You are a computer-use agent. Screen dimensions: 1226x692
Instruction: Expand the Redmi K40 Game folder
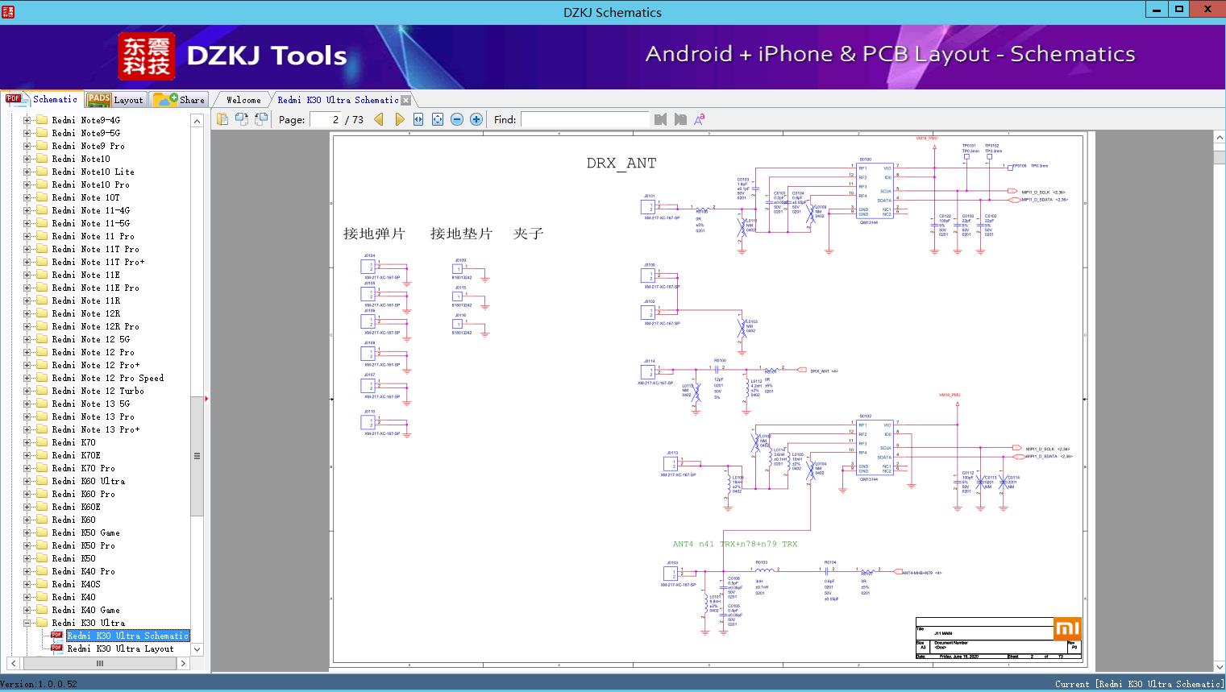(x=27, y=610)
